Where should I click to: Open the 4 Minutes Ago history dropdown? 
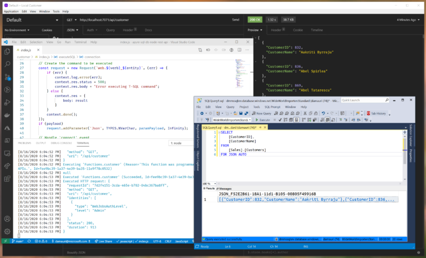coord(408,20)
